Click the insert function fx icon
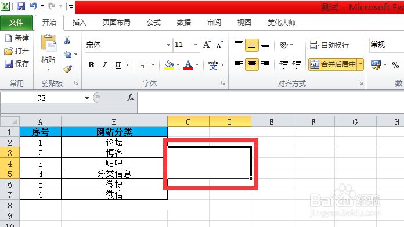 pyautogui.click(x=131, y=98)
